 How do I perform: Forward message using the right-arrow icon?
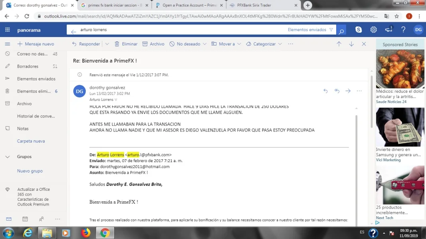(x=348, y=91)
